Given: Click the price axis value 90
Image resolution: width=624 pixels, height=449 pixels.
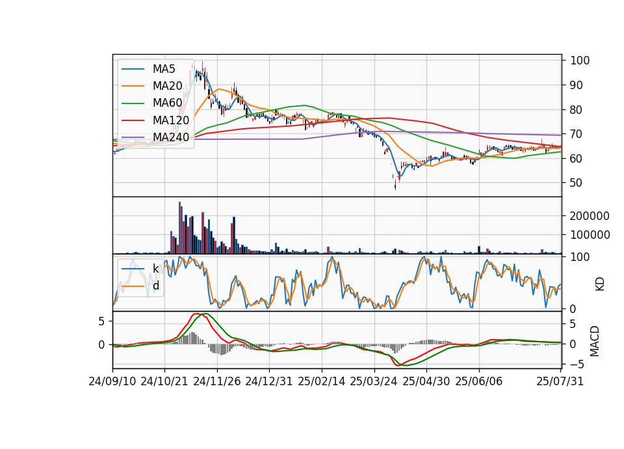Looking at the screenshot, I should point(577,85).
